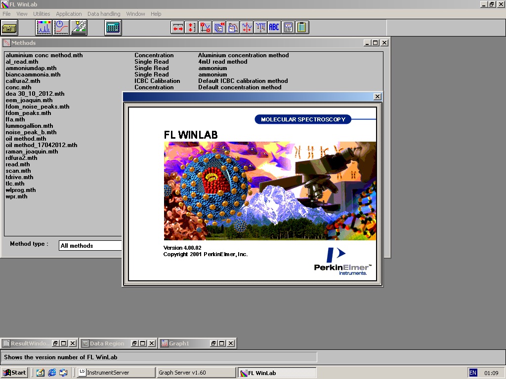Open the Windows Start menu
The width and height of the screenshot is (506, 379).
14,373
